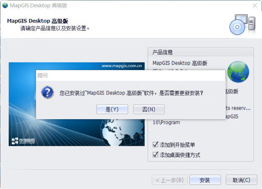Click the 是(Y) button in the dialog
This screenshot has width=262, height=189.
pos(112,109)
